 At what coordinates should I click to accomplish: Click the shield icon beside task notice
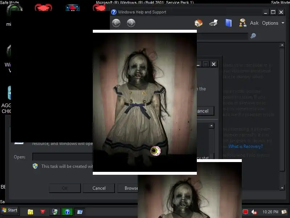pos(35,166)
